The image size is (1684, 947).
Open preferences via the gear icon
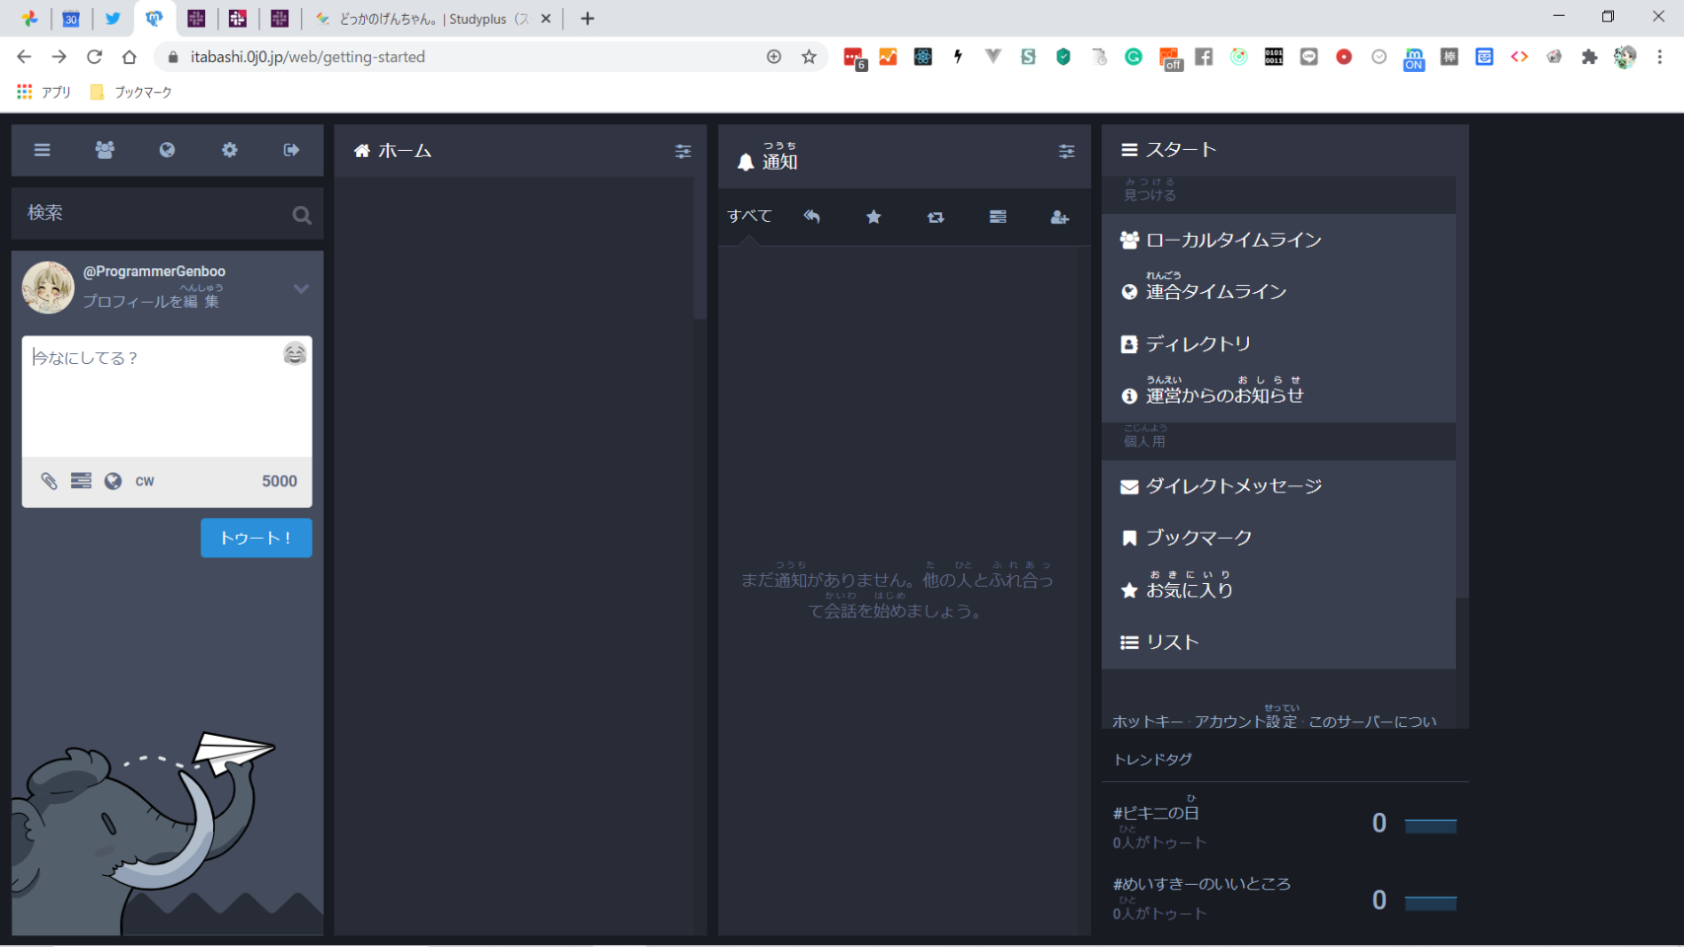pyautogui.click(x=229, y=150)
